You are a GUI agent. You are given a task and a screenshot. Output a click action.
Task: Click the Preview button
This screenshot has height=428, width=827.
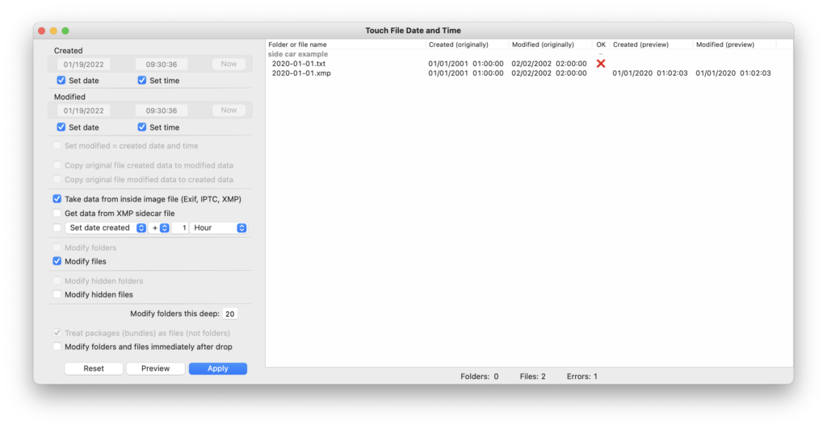[x=155, y=368]
